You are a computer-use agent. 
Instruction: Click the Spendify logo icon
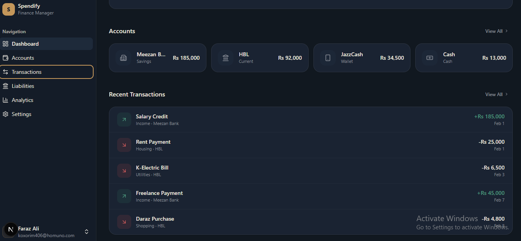9,9
